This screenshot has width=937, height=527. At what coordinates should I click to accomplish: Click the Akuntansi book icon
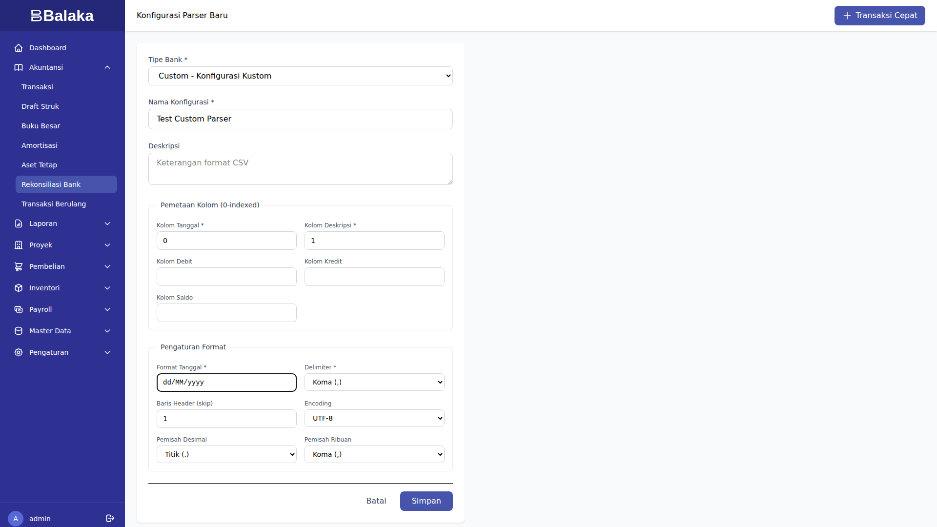point(18,67)
